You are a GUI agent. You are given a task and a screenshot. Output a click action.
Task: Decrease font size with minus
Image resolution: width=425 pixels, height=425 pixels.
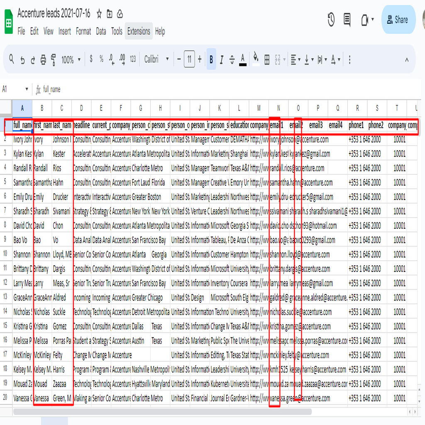click(x=179, y=59)
